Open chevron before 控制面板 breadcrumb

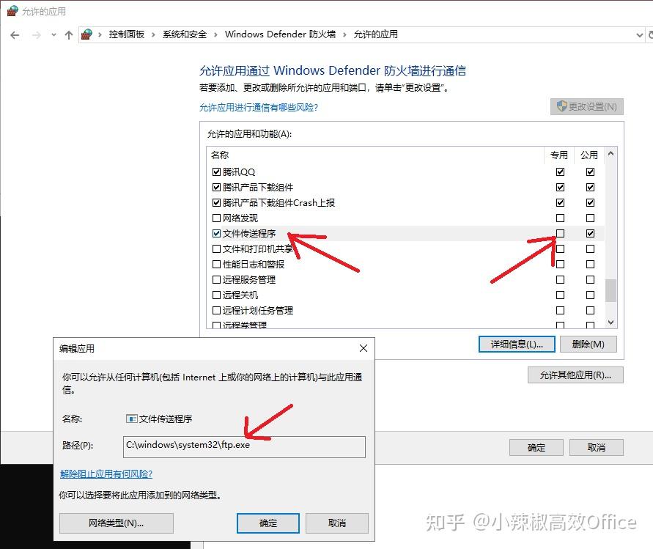click(x=100, y=34)
